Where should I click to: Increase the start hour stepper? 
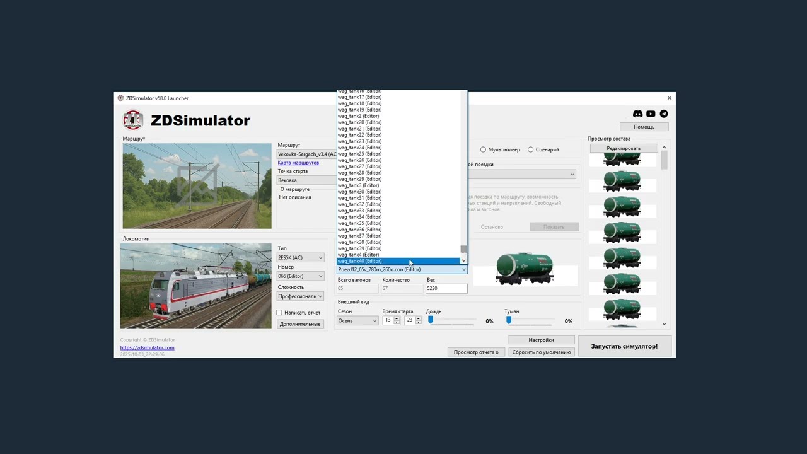[397, 318]
